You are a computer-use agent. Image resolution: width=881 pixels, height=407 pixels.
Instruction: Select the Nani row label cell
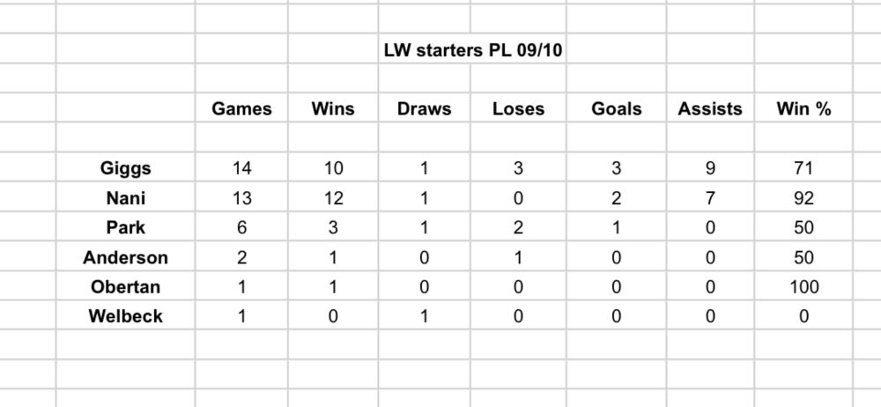tap(125, 197)
